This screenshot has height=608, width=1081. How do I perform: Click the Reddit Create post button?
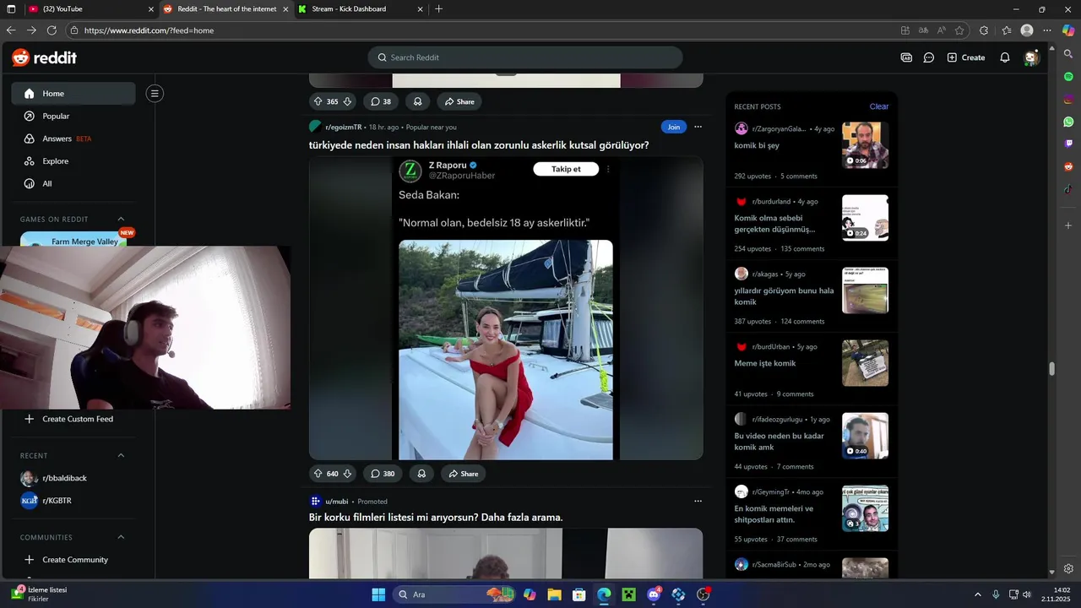pyautogui.click(x=966, y=57)
